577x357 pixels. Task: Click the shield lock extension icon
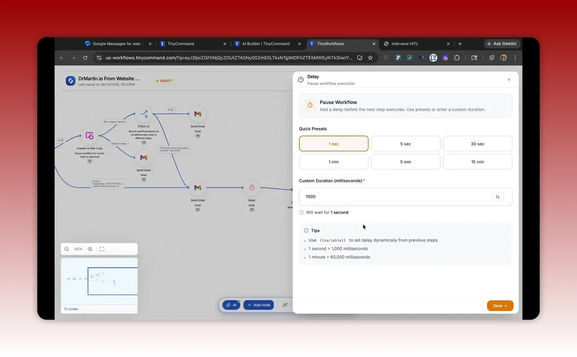tap(433, 58)
